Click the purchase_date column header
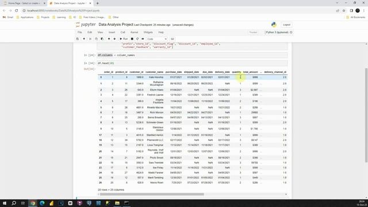 [x=174, y=72]
